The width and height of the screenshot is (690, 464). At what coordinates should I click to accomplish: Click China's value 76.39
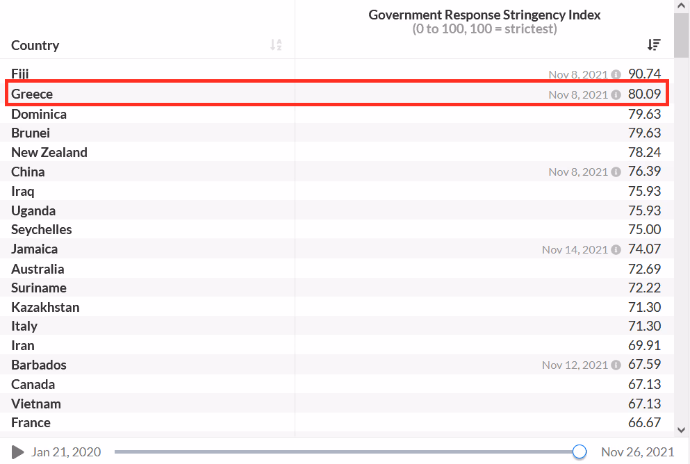[x=645, y=171]
